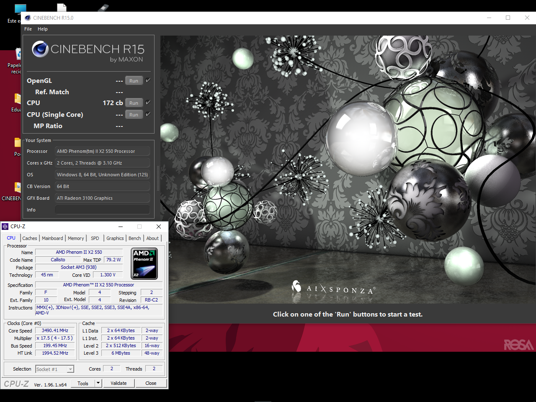Switch to the Mainboard tab in CPU-Z
Image resolution: width=536 pixels, height=402 pixels.
[52, 238]
